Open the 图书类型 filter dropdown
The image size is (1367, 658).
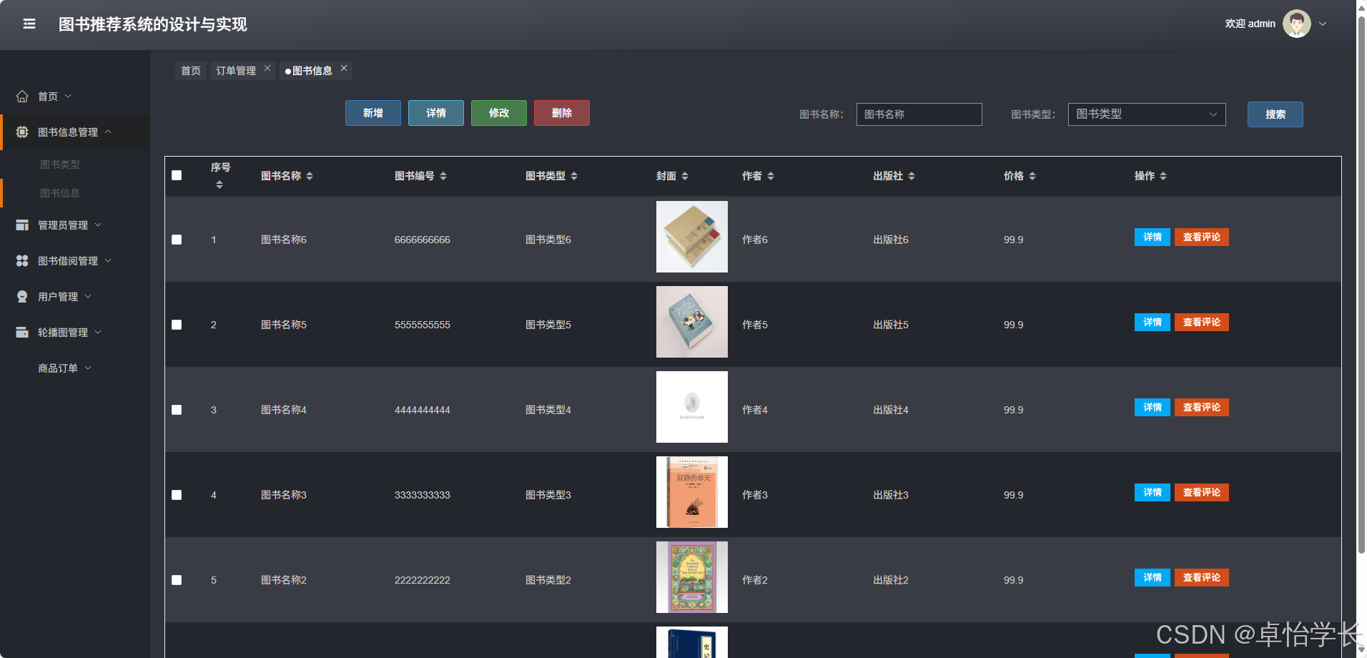(x=1147, y=114)
